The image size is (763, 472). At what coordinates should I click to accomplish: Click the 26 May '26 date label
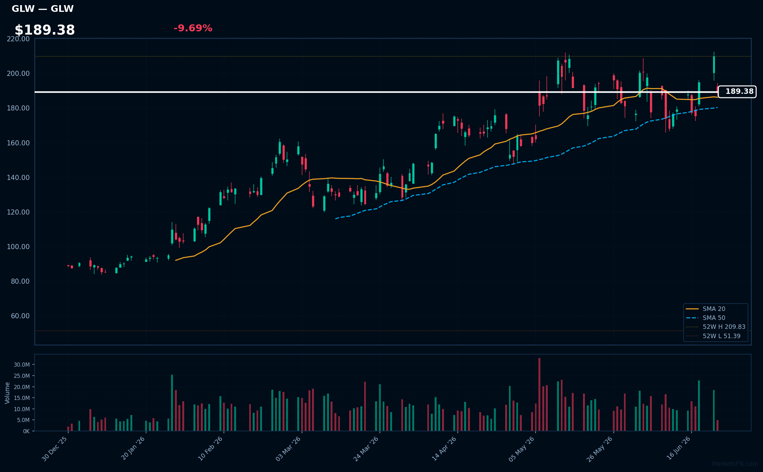click(x=600, y=449)
